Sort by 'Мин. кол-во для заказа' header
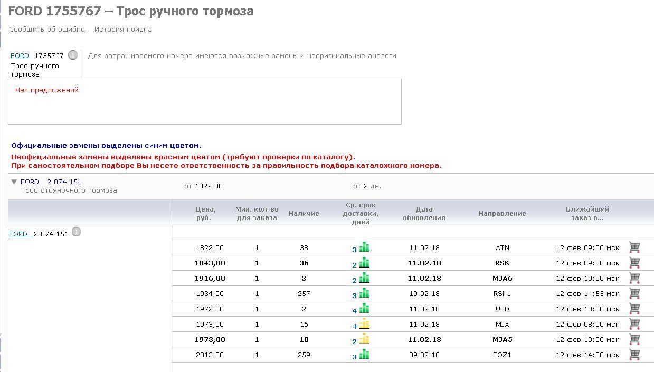 coord(257,213)
